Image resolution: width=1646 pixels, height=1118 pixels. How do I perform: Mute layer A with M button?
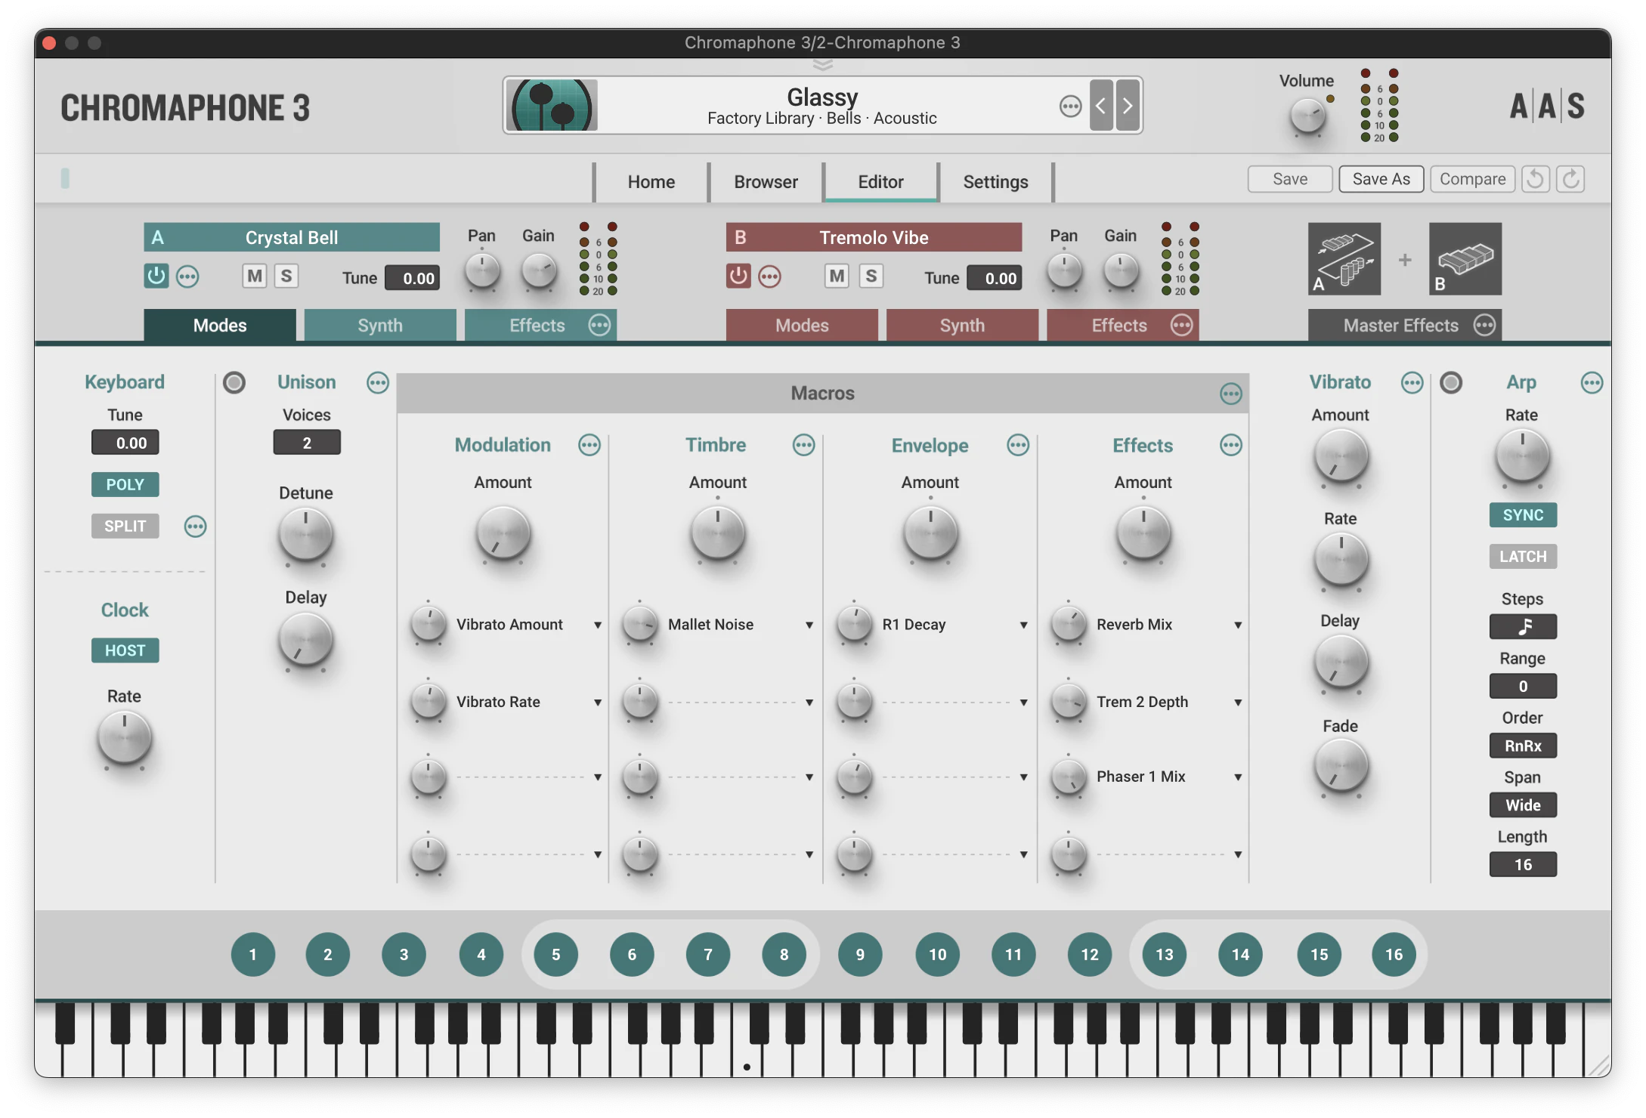point(255,276)
